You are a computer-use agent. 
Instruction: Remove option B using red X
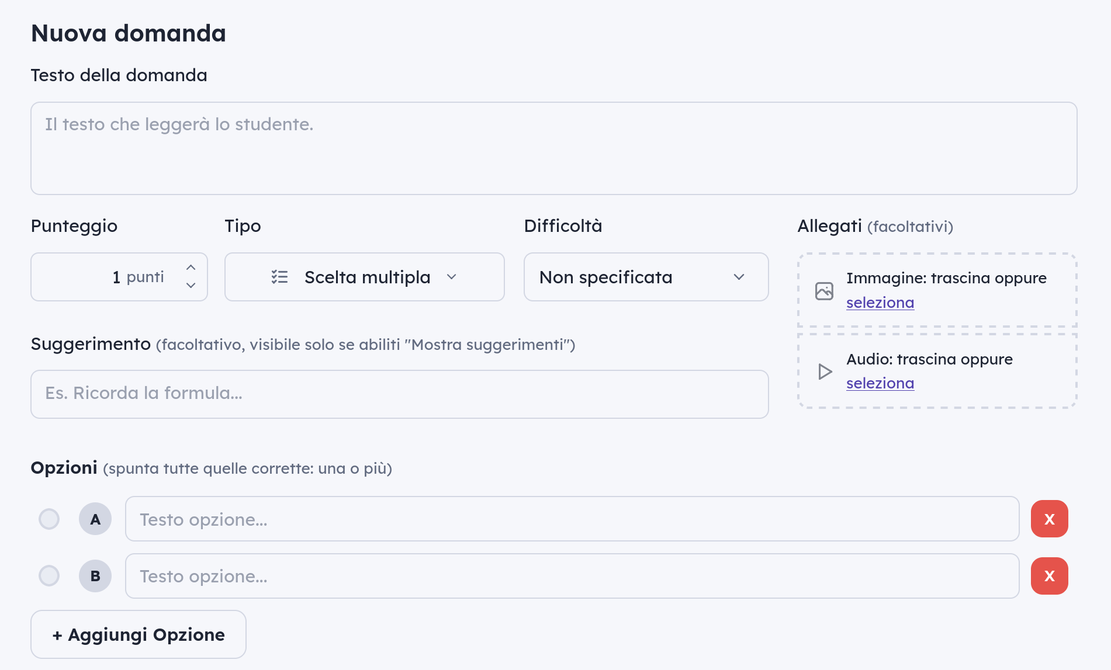point(1049,576)
